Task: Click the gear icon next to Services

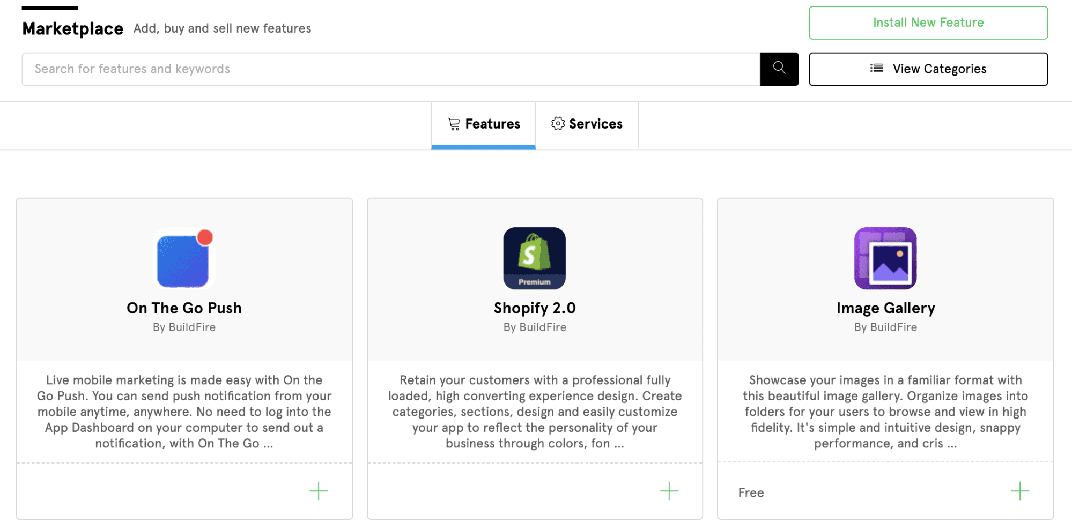Action: [558, 124]
